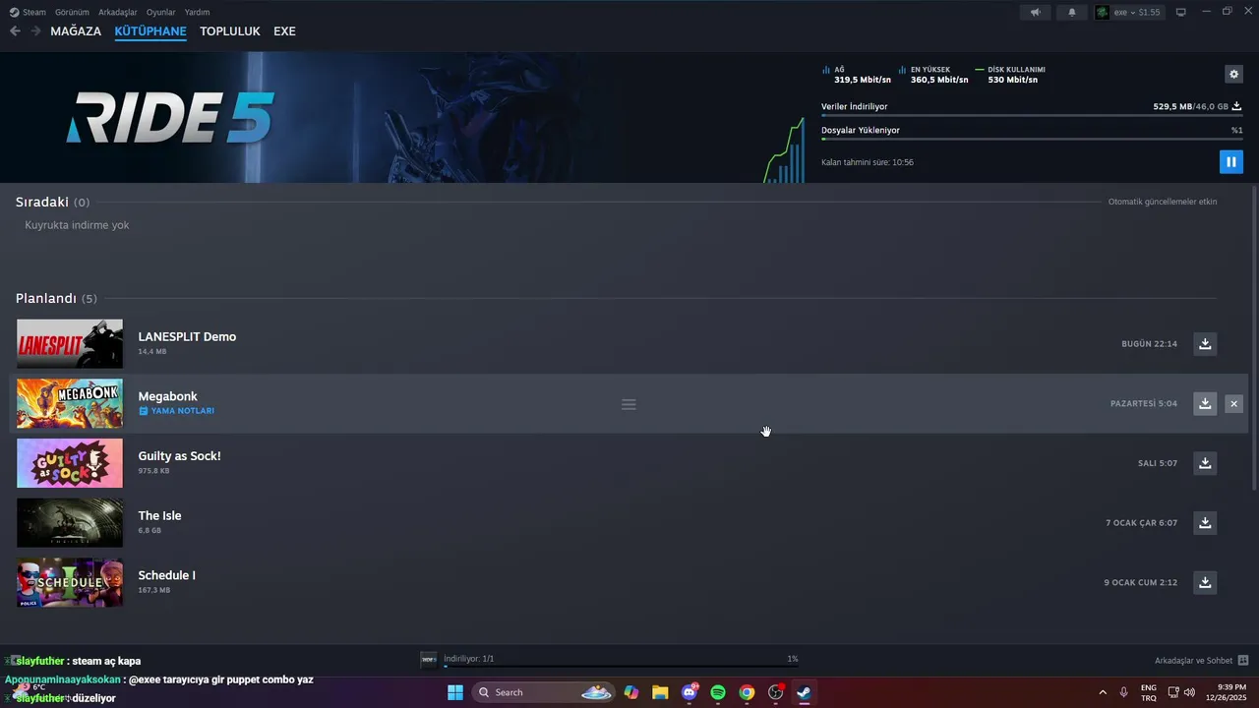Open Schedule I game thumbnail
This screenshot has height=708, width=1259.
click(x=70, y=582)
